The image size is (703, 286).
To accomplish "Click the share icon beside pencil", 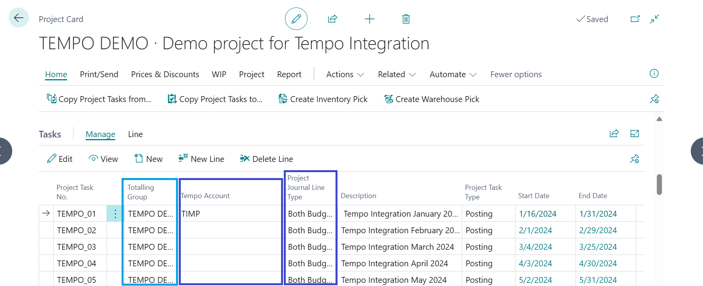I will coord(332,19).
